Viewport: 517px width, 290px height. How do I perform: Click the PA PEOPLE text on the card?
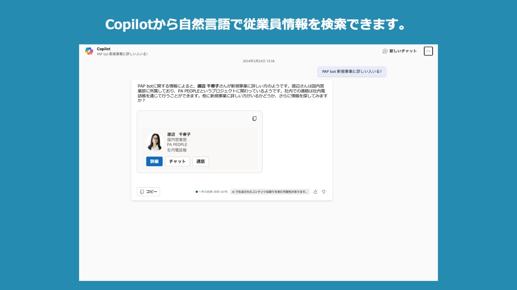177,145
